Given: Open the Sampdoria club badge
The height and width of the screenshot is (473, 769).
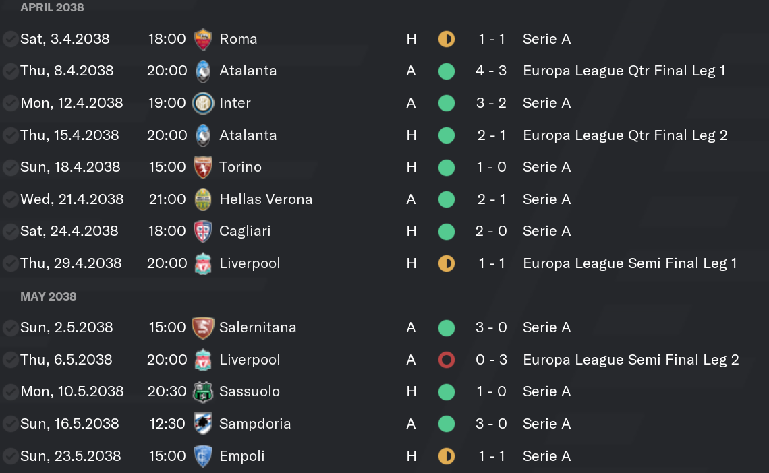Looking at the screenshot, I should 203,424.
